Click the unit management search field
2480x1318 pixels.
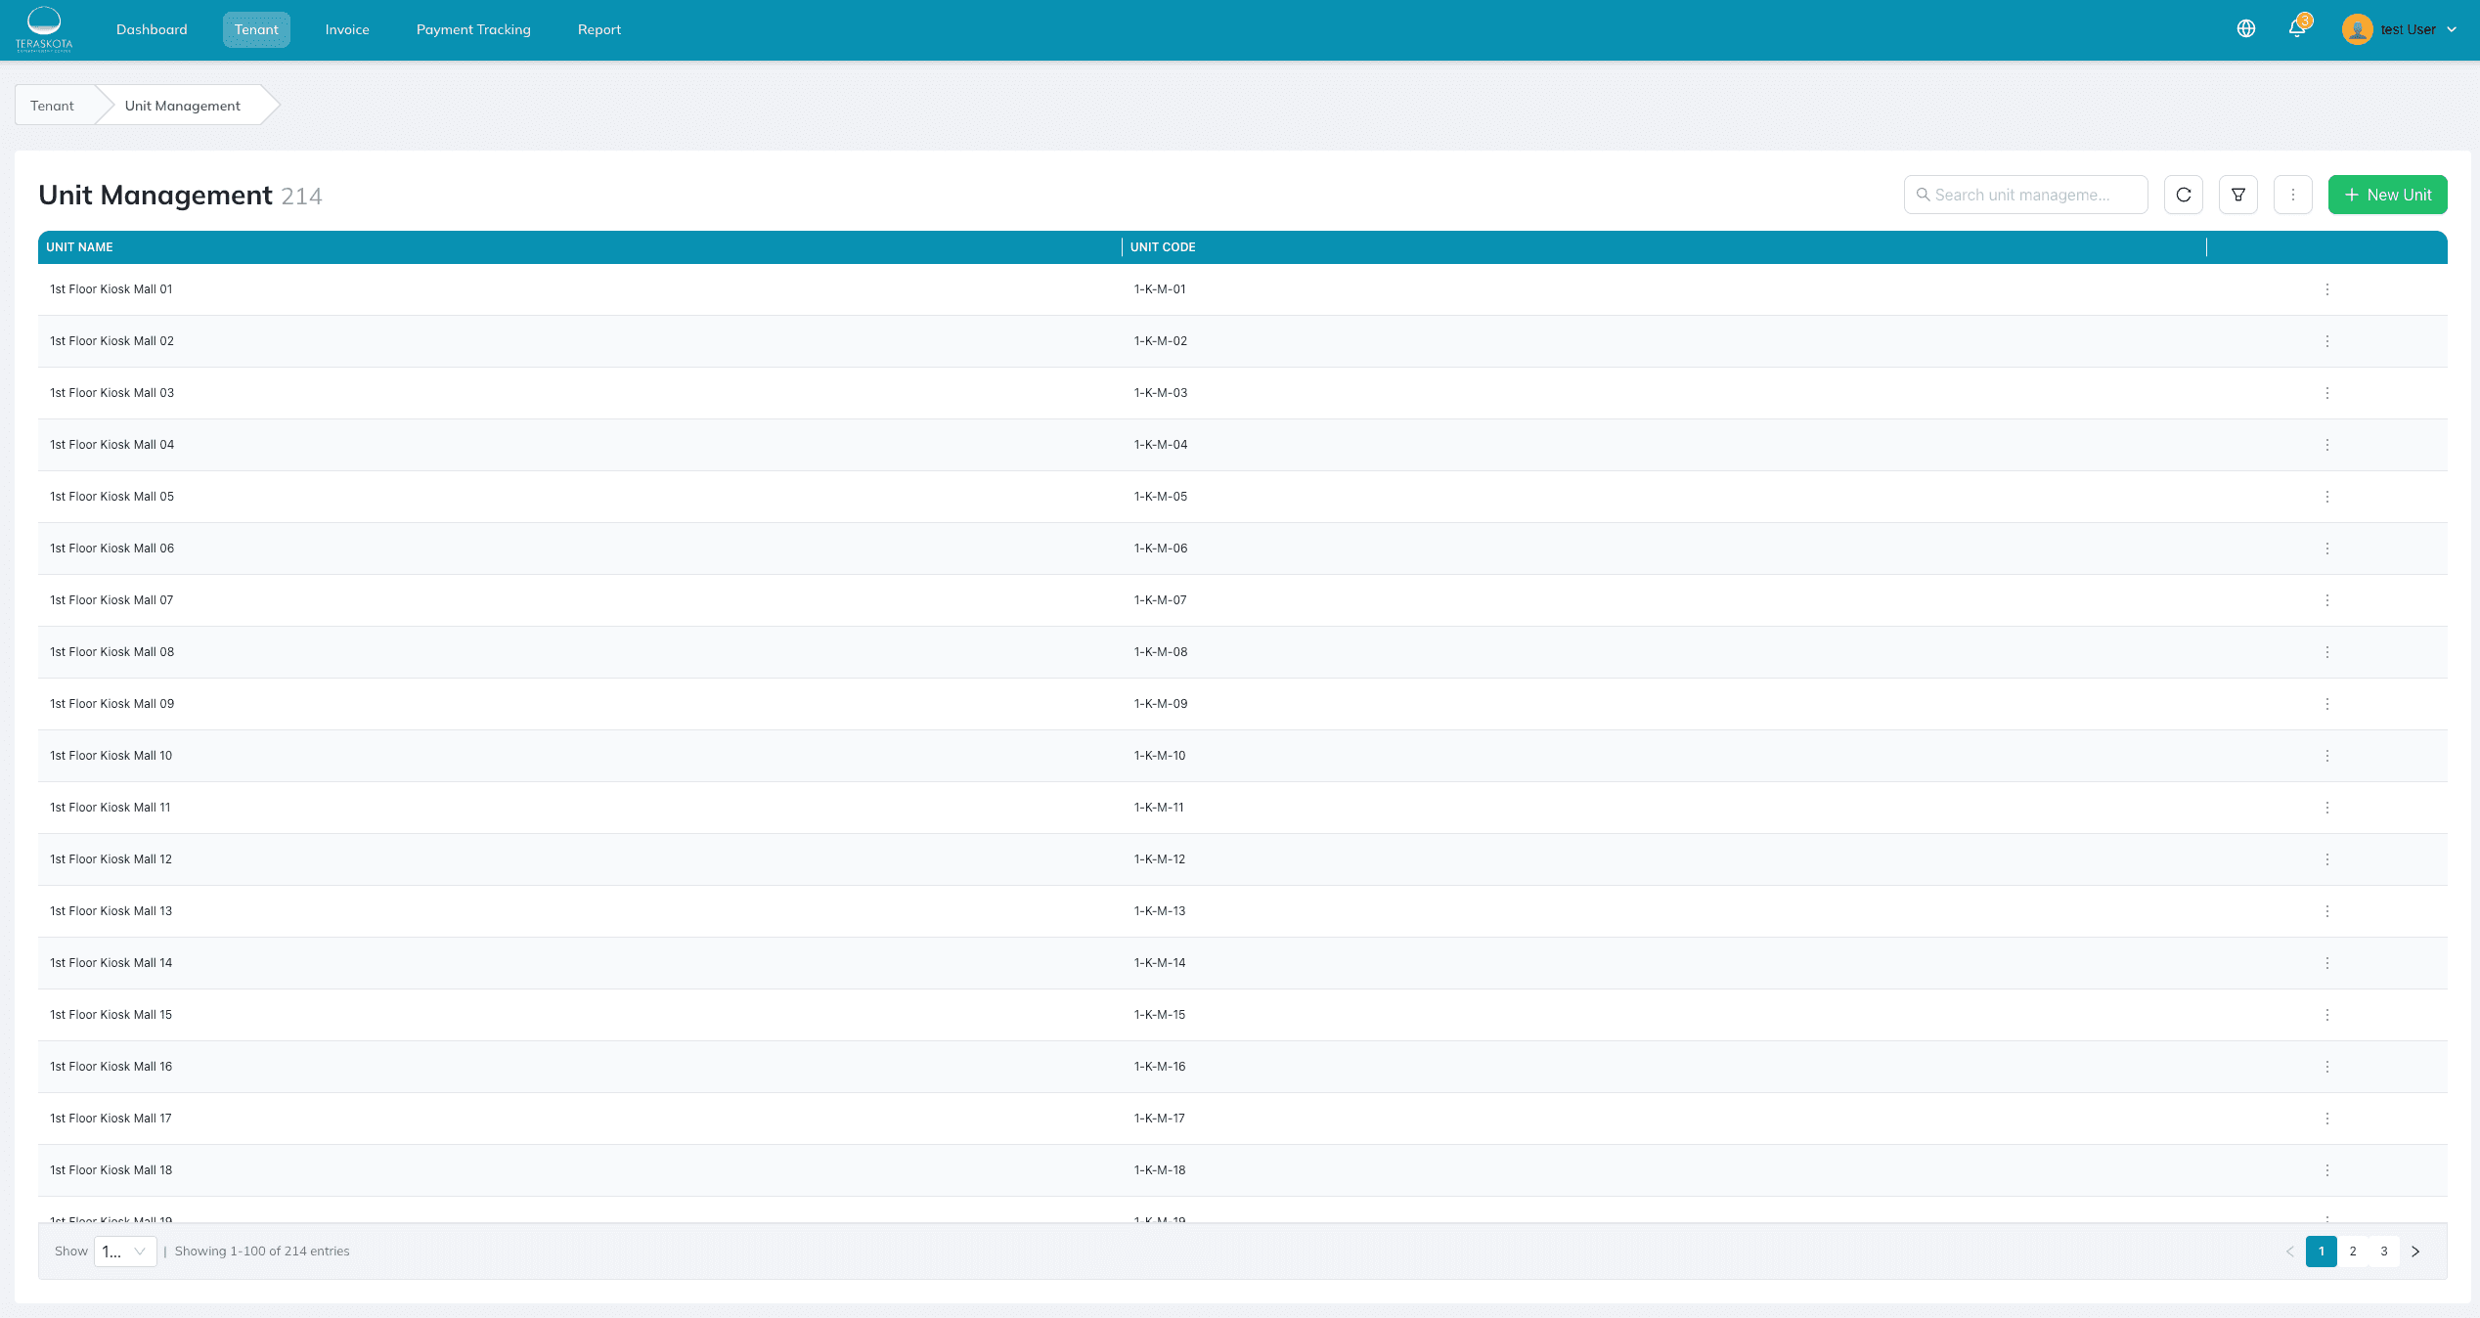(x=2025, y=194)
